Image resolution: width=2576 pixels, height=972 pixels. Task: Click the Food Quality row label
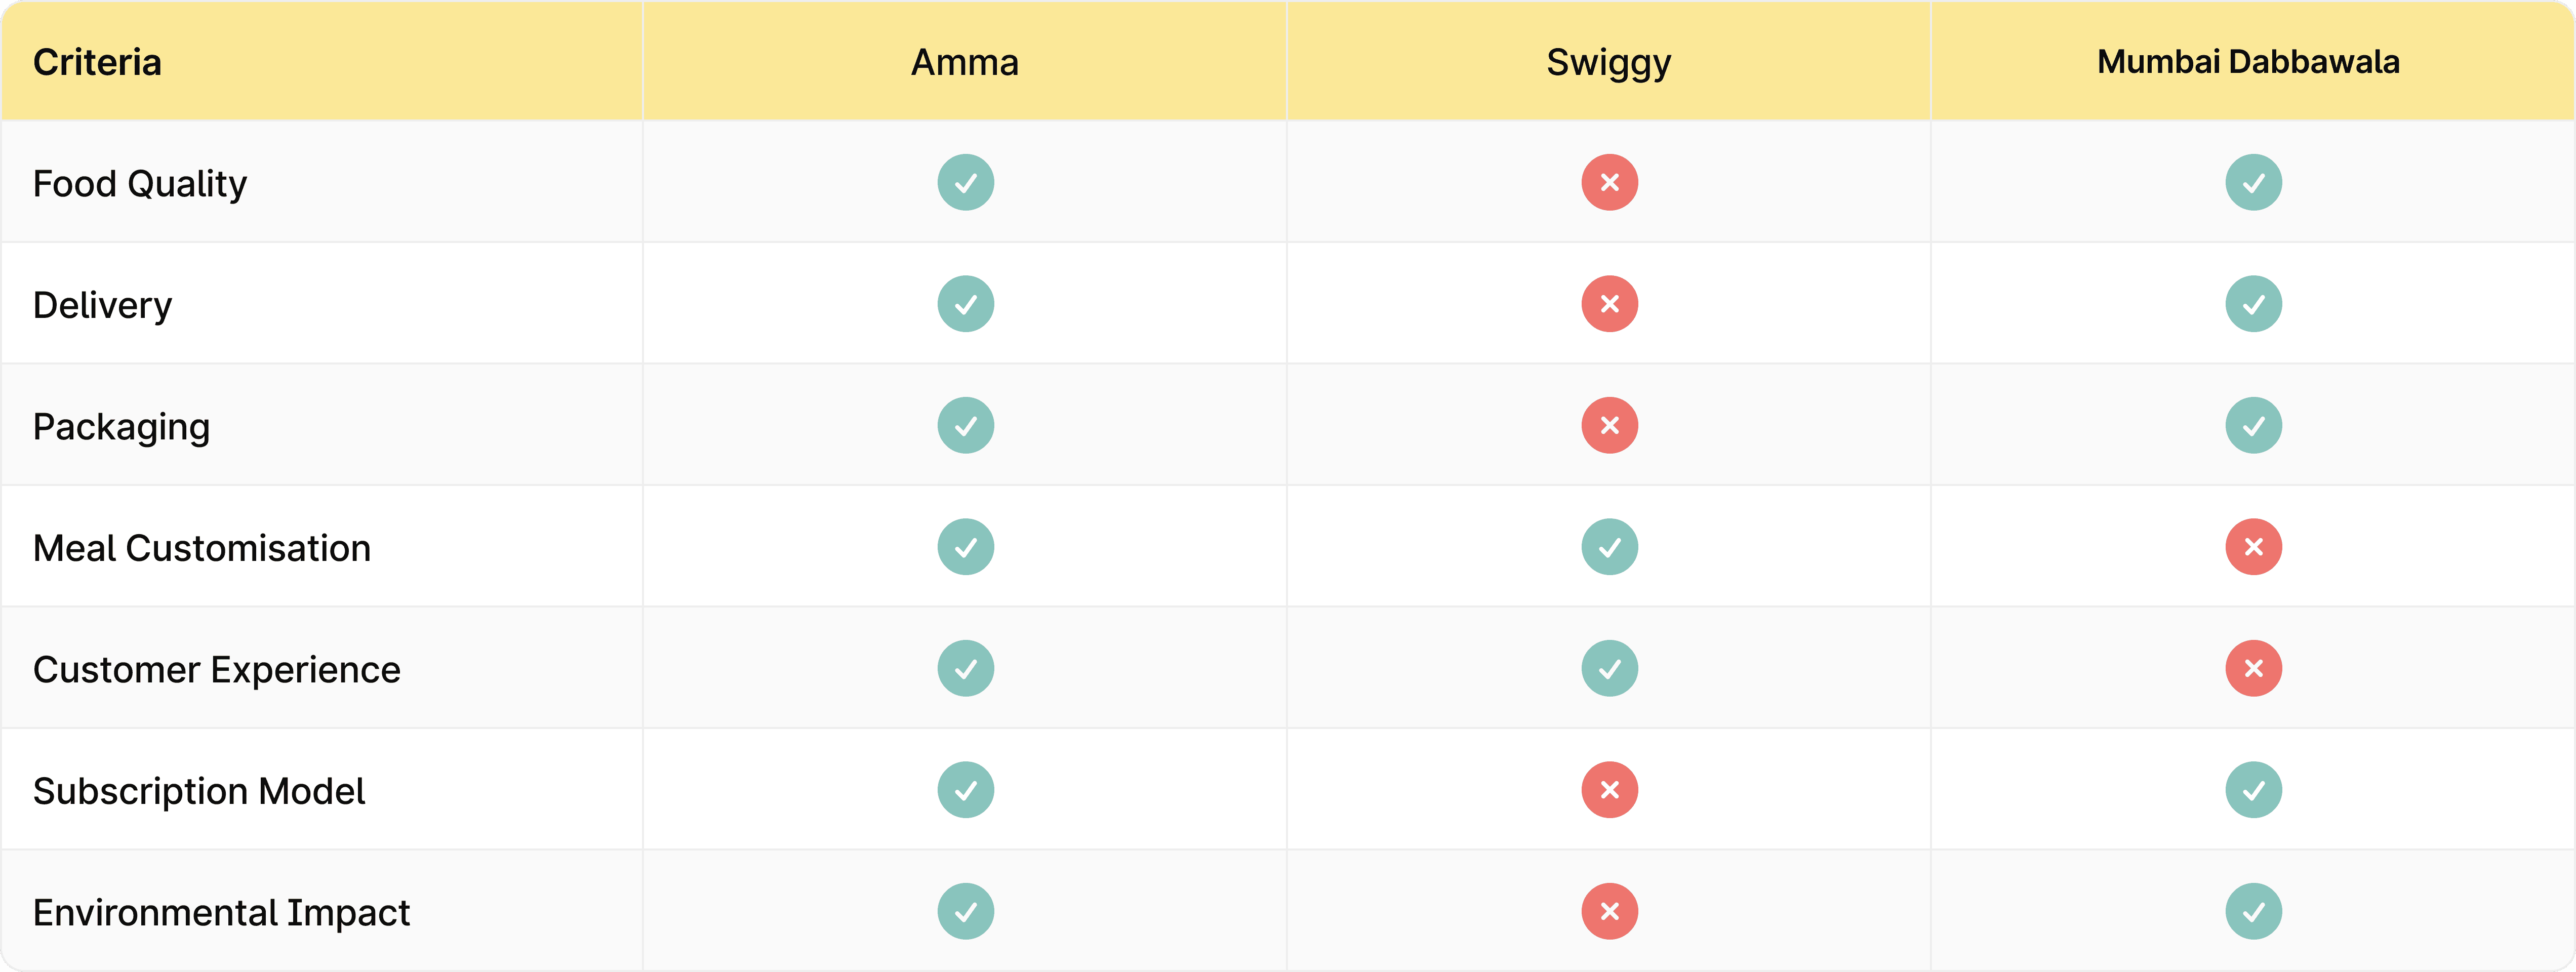click(x=140, y=184)
